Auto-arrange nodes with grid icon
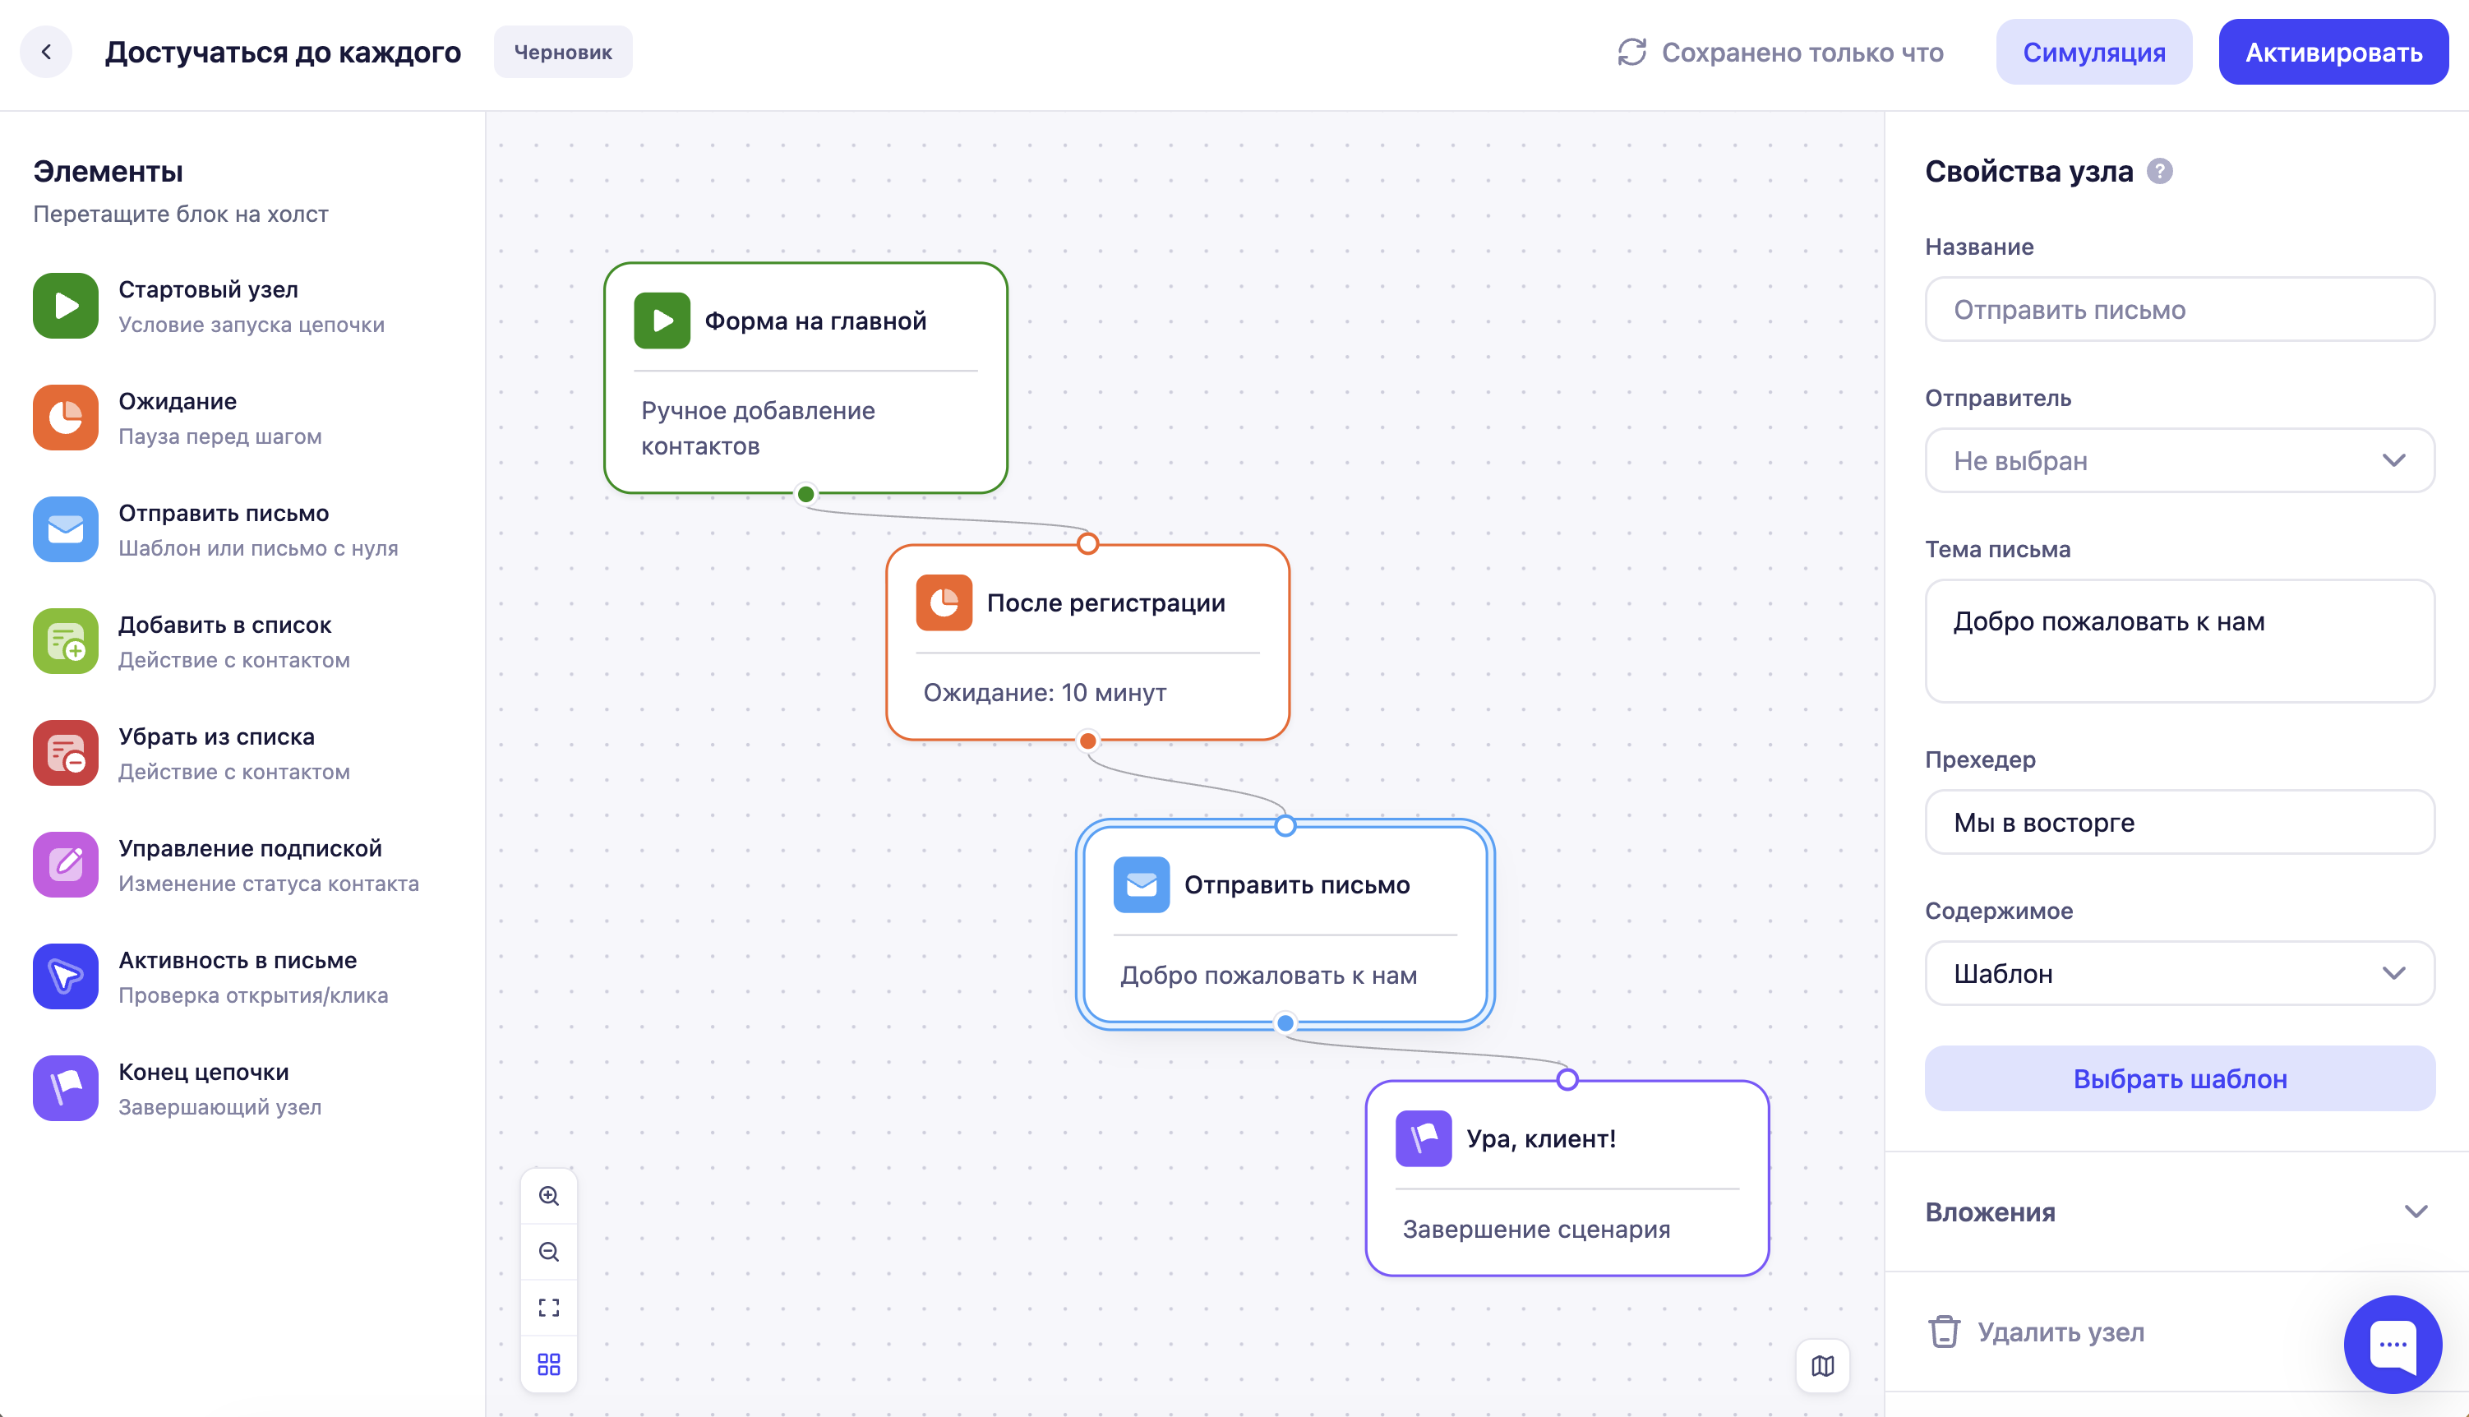Image resolution: width=2469 pixels, height=1417 pixels. [x=549, y=1364]
